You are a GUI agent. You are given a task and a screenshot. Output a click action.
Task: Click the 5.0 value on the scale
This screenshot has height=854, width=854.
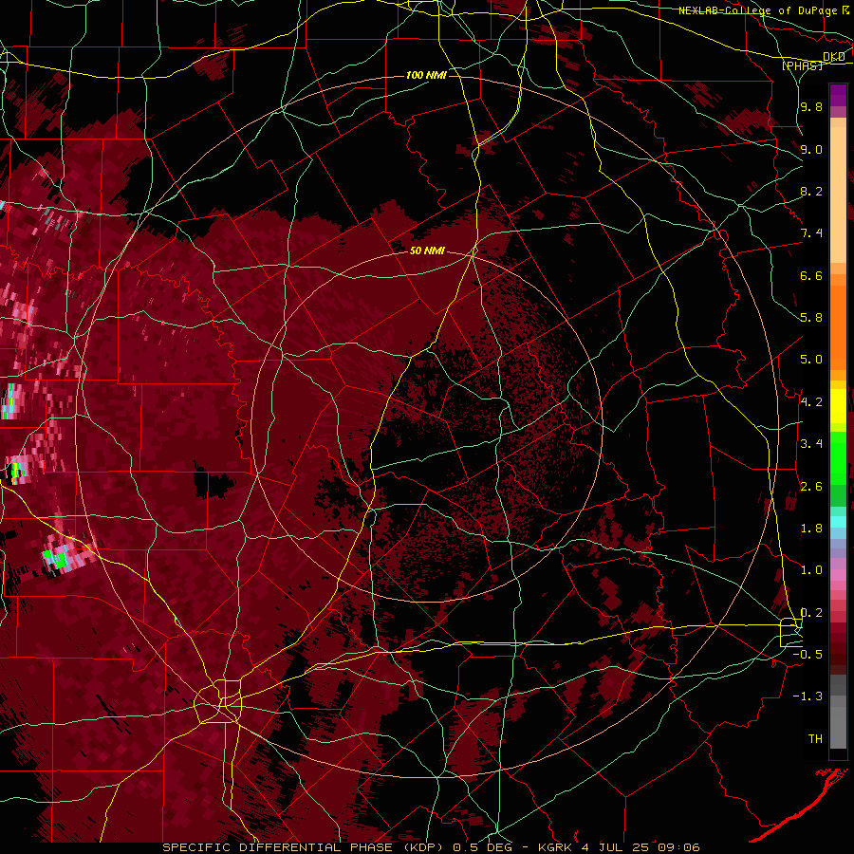[x=811, y=360]
